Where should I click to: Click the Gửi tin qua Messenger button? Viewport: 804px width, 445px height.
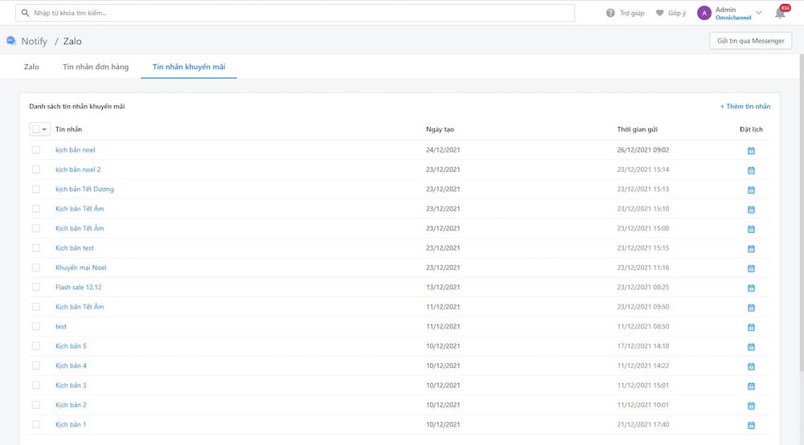pos(750,41)
